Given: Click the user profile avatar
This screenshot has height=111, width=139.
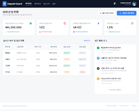Looking at the screenshot, I should coord(134,4).
